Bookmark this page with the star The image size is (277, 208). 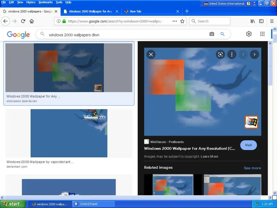coord(182,21)
